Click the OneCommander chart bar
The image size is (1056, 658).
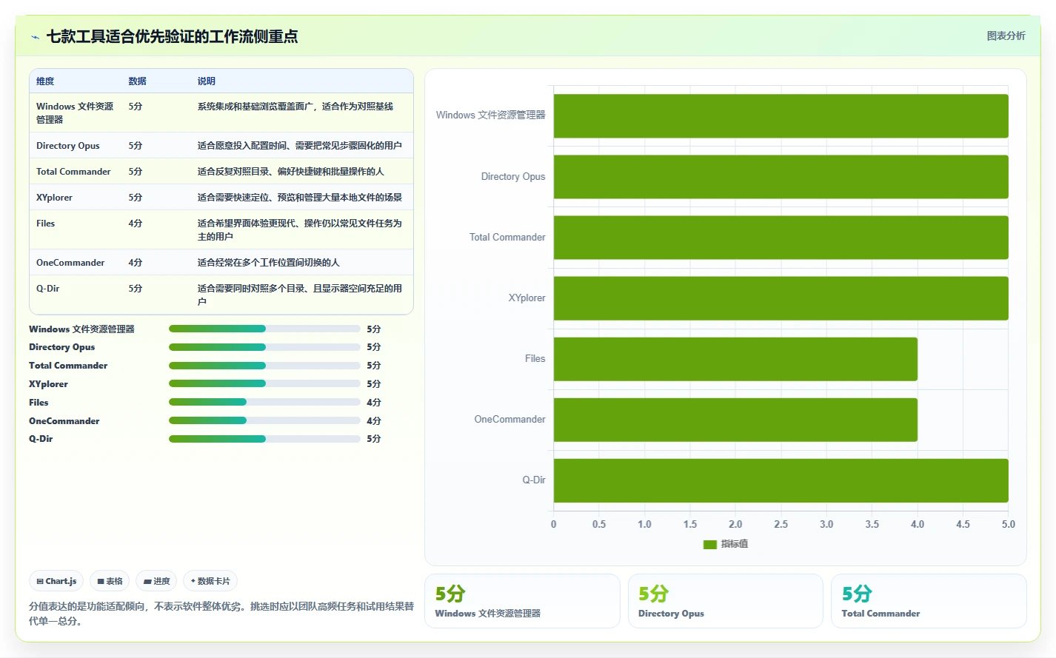point(735,420)
